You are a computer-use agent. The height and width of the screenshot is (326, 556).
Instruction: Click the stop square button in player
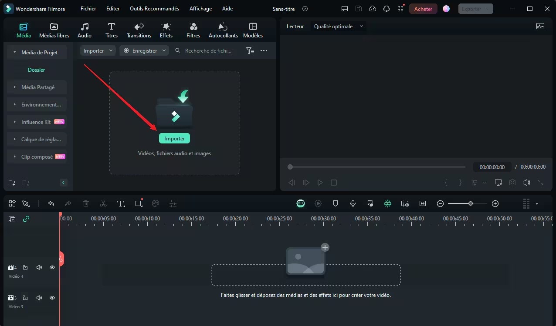[x=334, y=183]
